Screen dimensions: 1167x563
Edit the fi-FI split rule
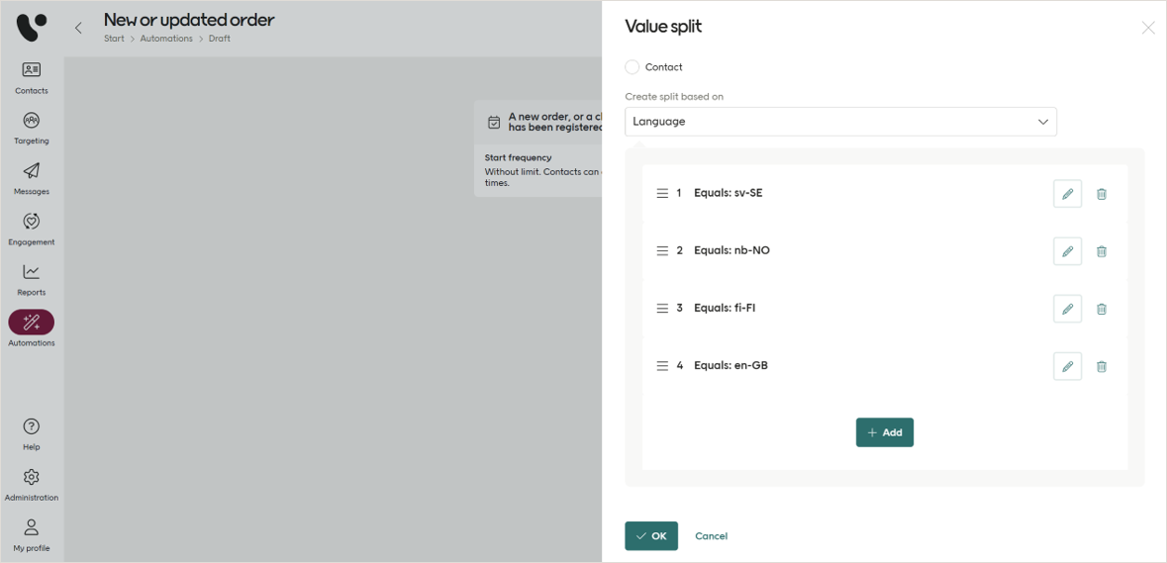point(1067,309)
